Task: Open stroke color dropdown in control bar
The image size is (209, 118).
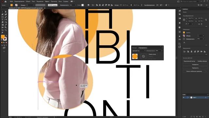Action: click(x=18, y=5)
